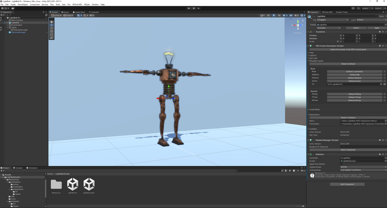Open the cloud services icon
The width and height of the screenshot is (387, 208).
[13, 8]
